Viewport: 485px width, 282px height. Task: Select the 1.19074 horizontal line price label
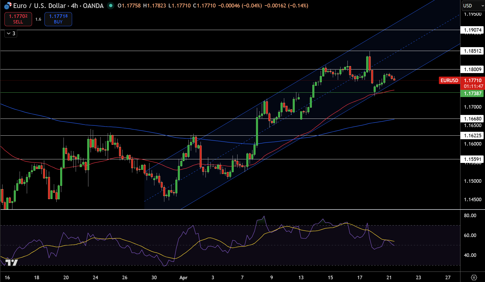coord(473,30)
